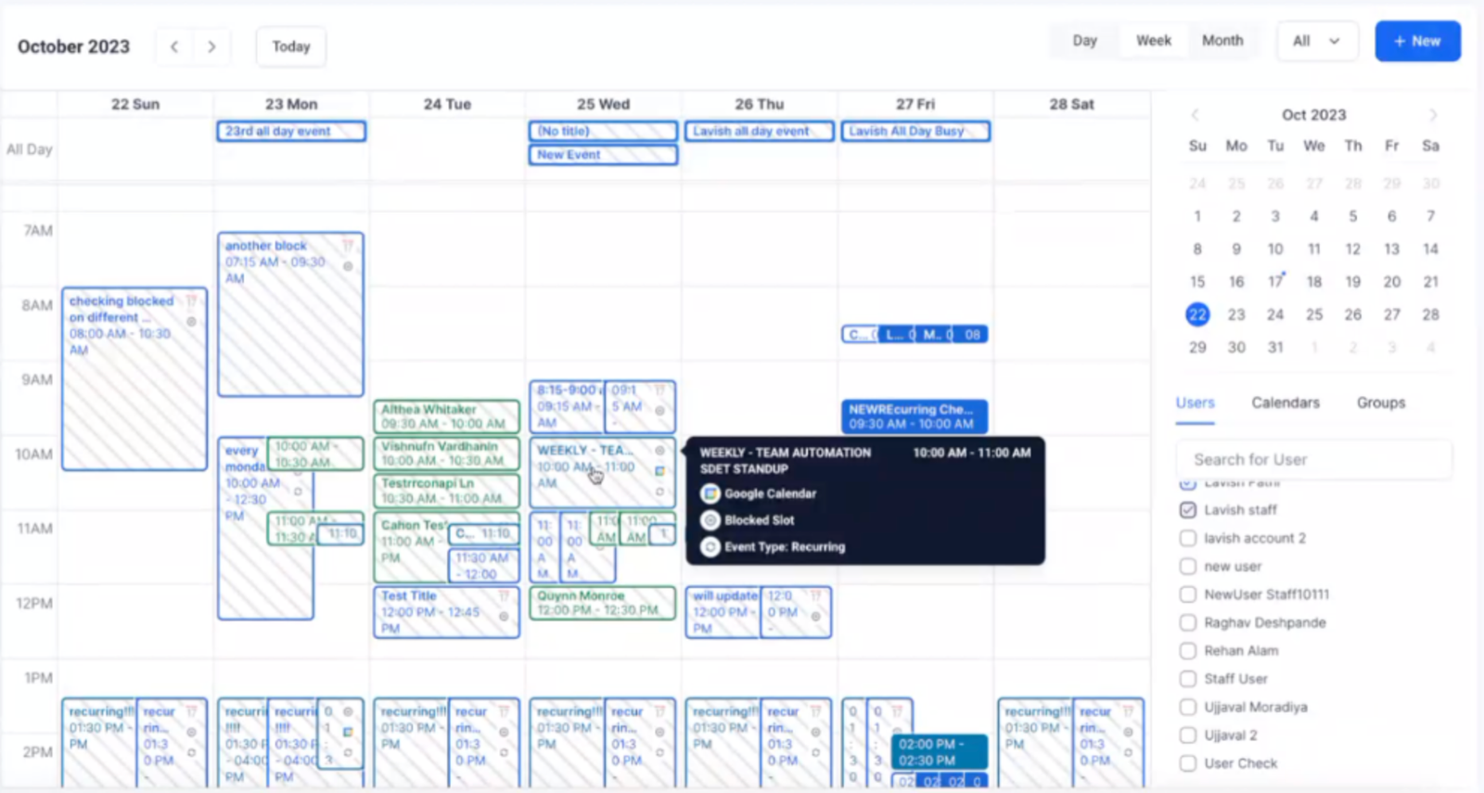Click the Blocked Slot icon in tooltip
1484x793 pixels.
710,520
